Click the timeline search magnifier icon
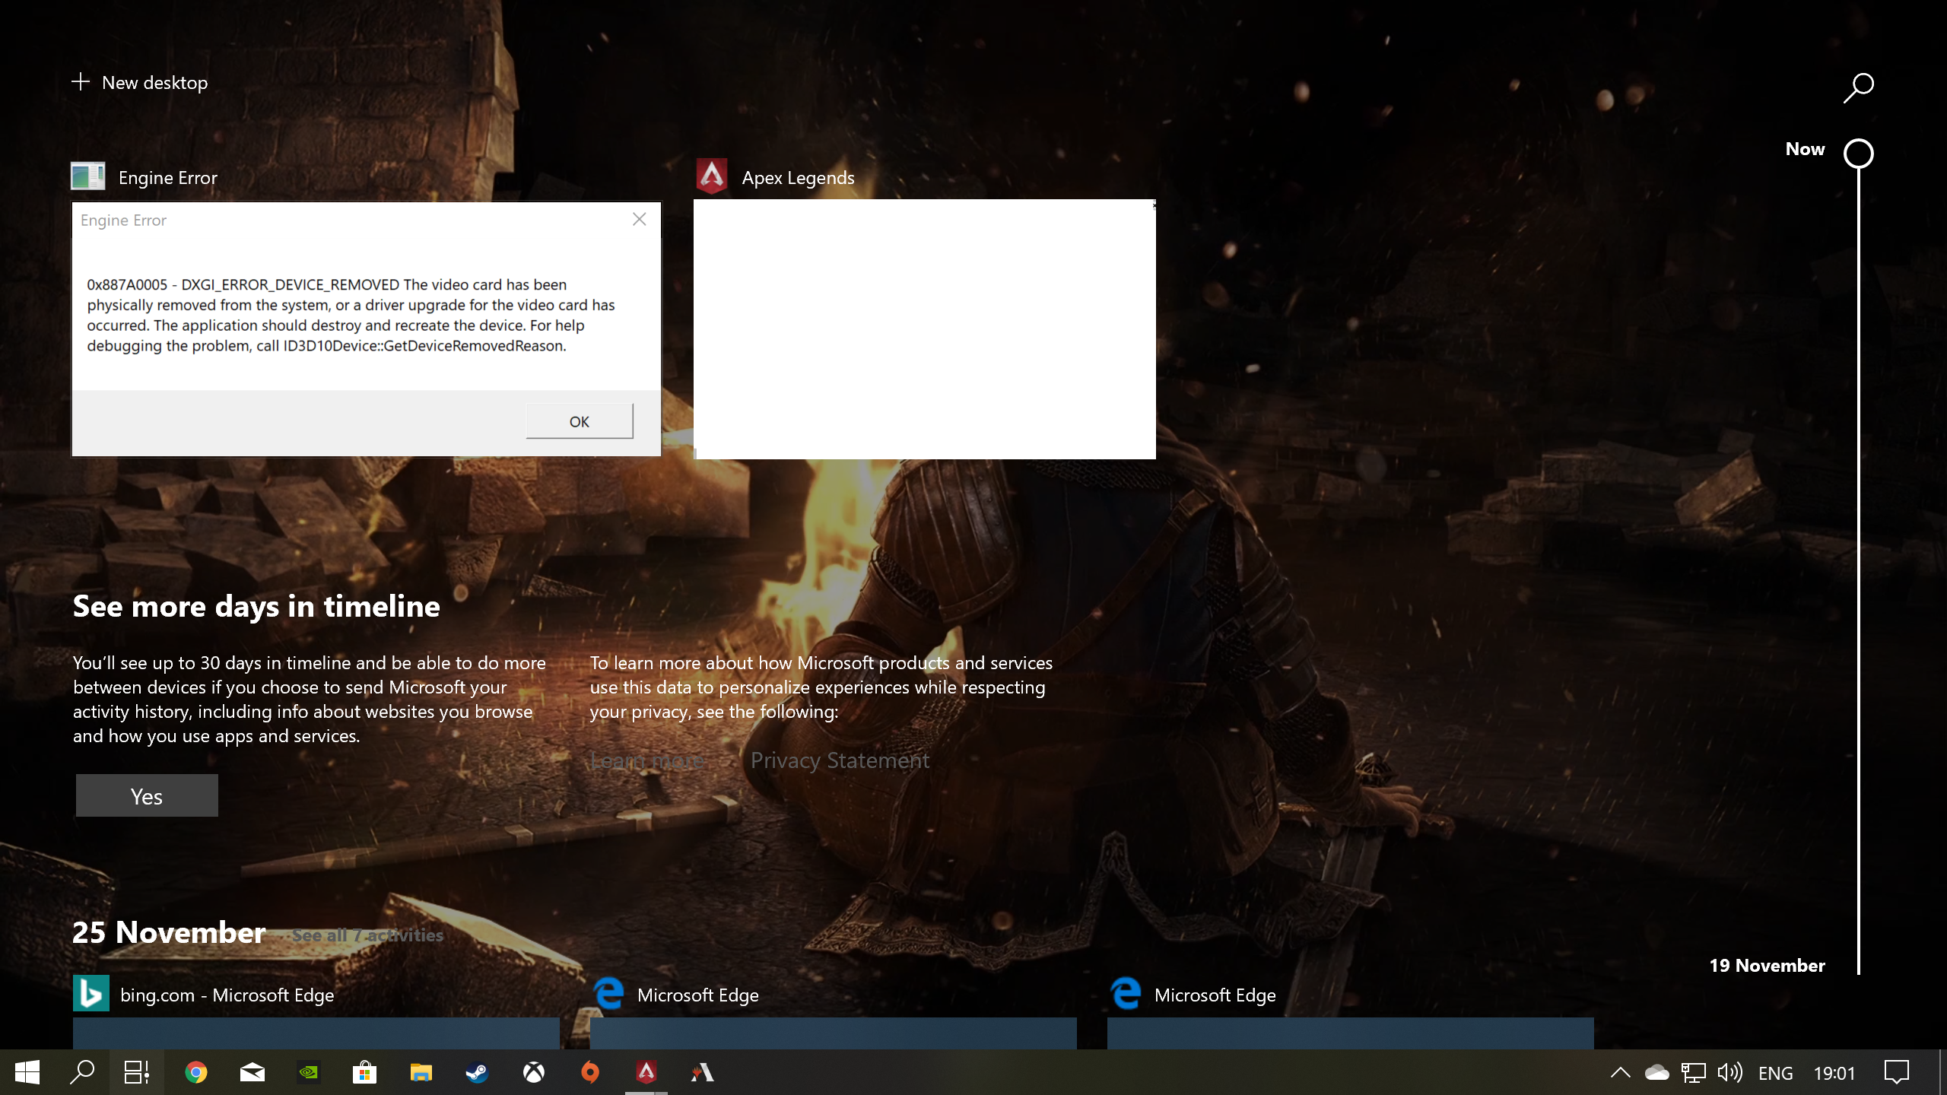The image size is (1947, 1095). point(1858,87)
